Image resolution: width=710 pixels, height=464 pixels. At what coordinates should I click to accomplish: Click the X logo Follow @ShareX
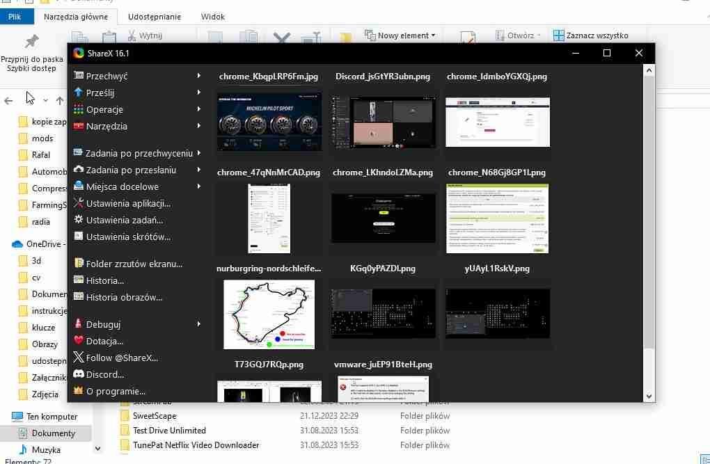[x=79, y=357]
